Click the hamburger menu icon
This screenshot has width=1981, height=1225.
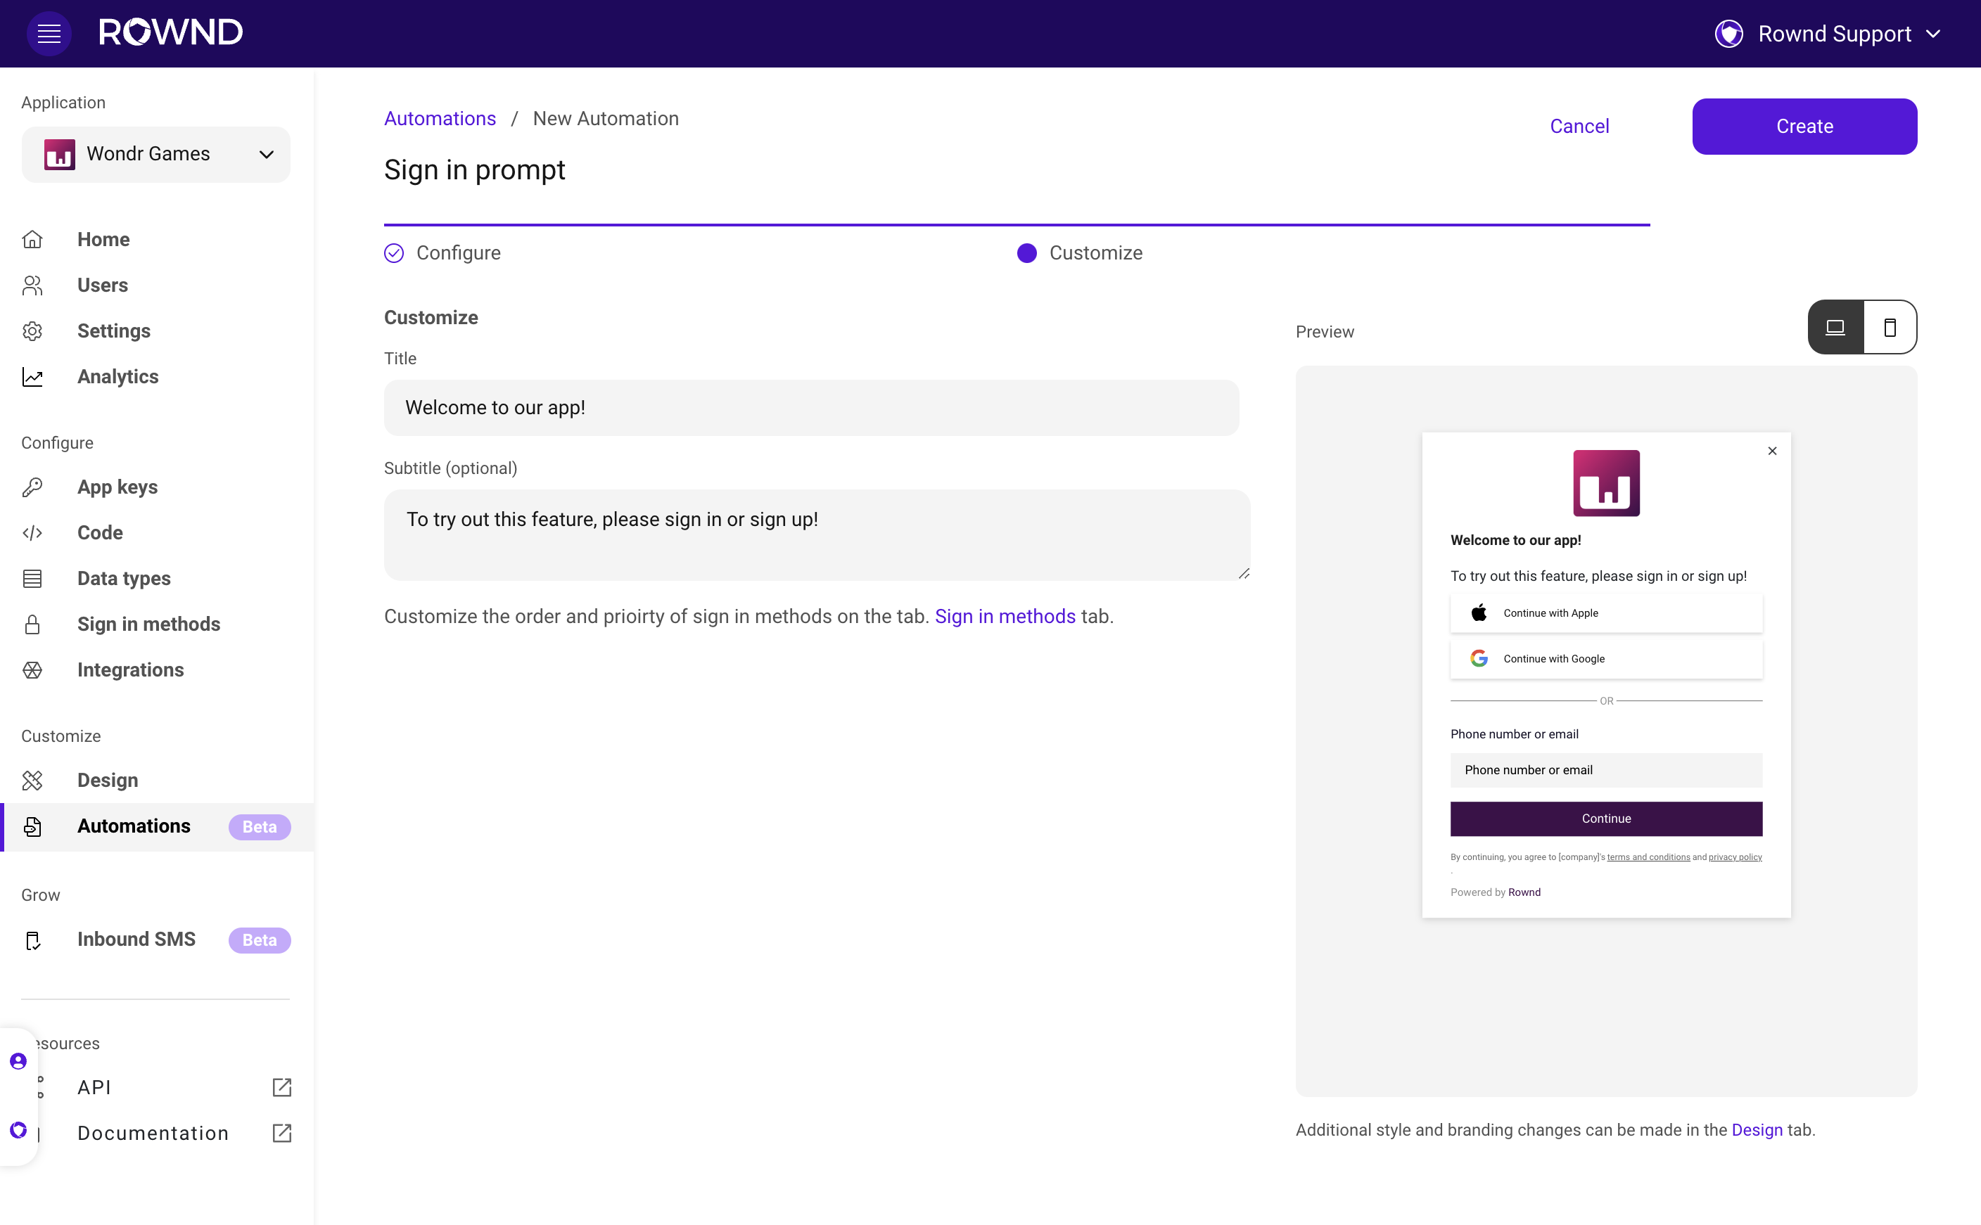click(x=49, y=33)
